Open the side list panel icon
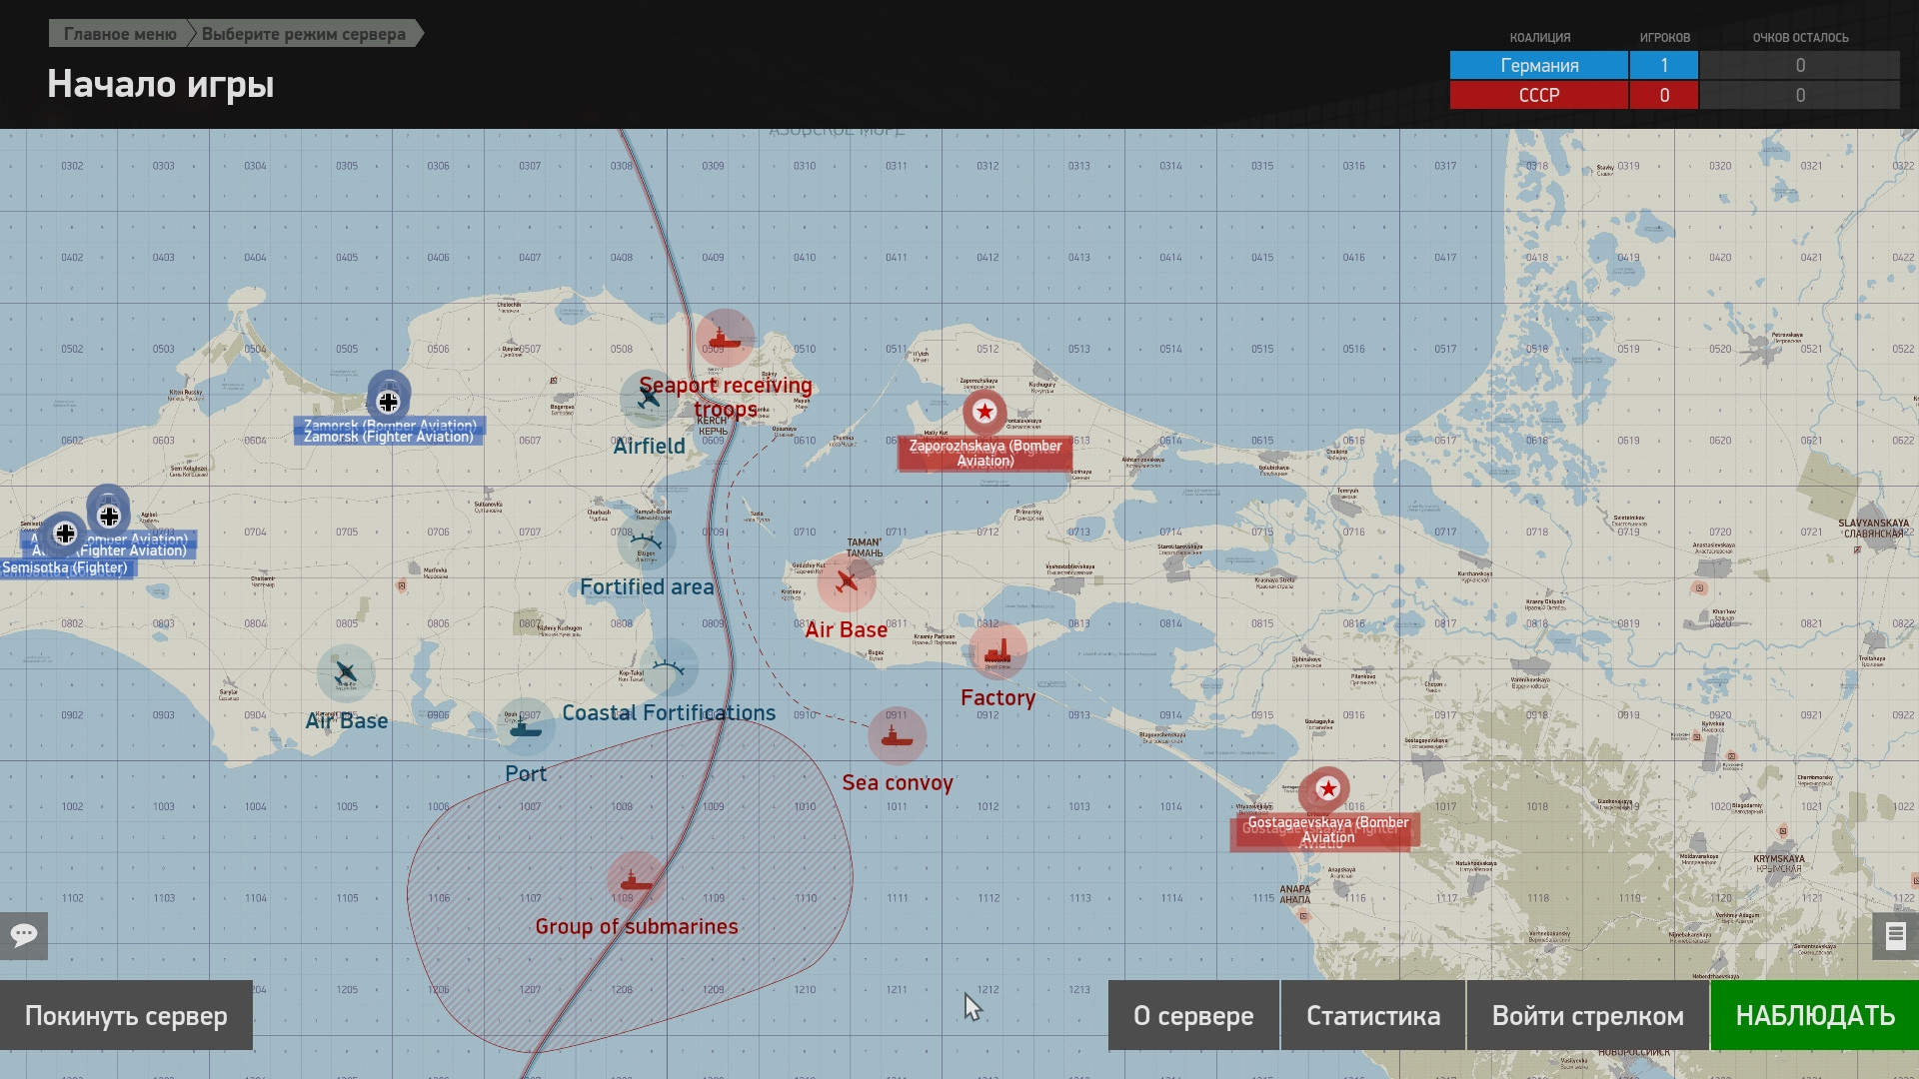This screenshot has width=1919, height=1079. (1895, 936)
